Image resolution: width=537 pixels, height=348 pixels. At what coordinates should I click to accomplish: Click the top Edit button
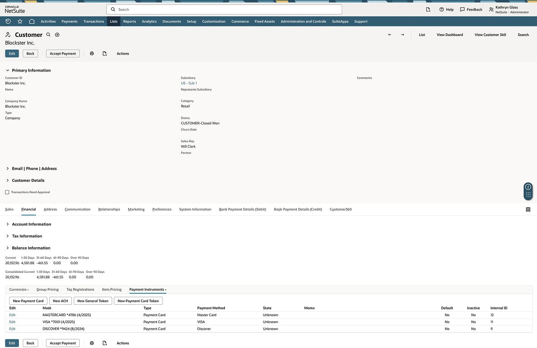click(x=12, y=53)
